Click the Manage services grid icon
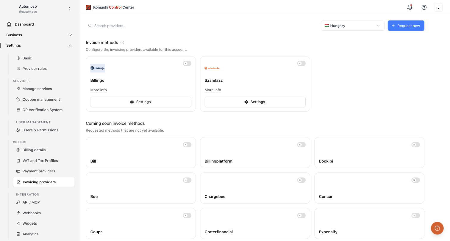 [x=18, y=89]
